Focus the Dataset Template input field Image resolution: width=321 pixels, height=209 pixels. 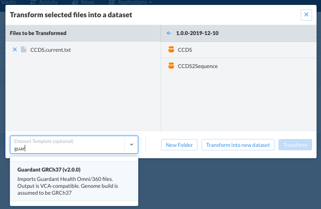coord(68,144)
